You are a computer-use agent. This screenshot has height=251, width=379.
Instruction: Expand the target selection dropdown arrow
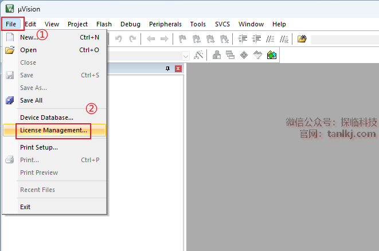point(186,56)
